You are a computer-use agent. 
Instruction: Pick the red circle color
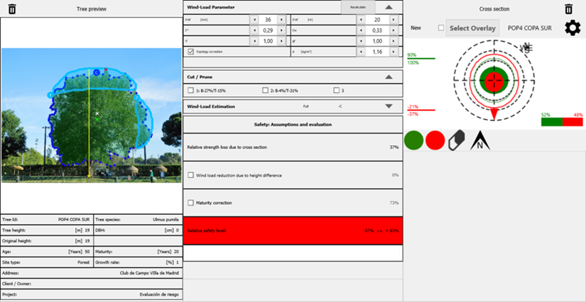[x=435, y=140]
